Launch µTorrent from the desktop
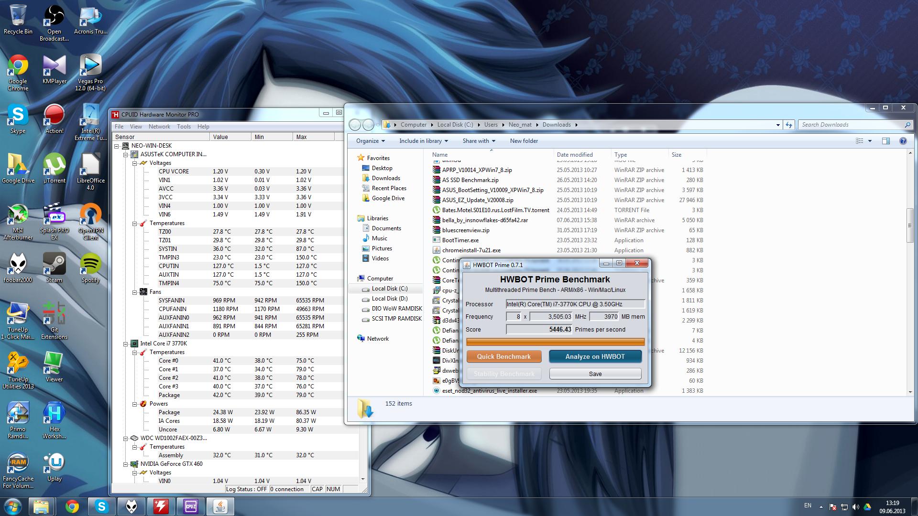 coord(54,169)
